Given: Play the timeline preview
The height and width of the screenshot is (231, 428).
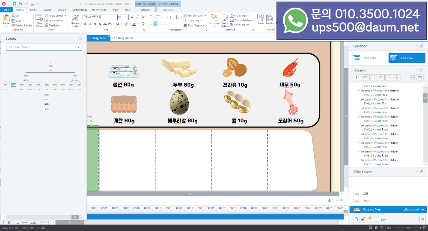Looking at the screenshot, I should click(x=3, y=222).
